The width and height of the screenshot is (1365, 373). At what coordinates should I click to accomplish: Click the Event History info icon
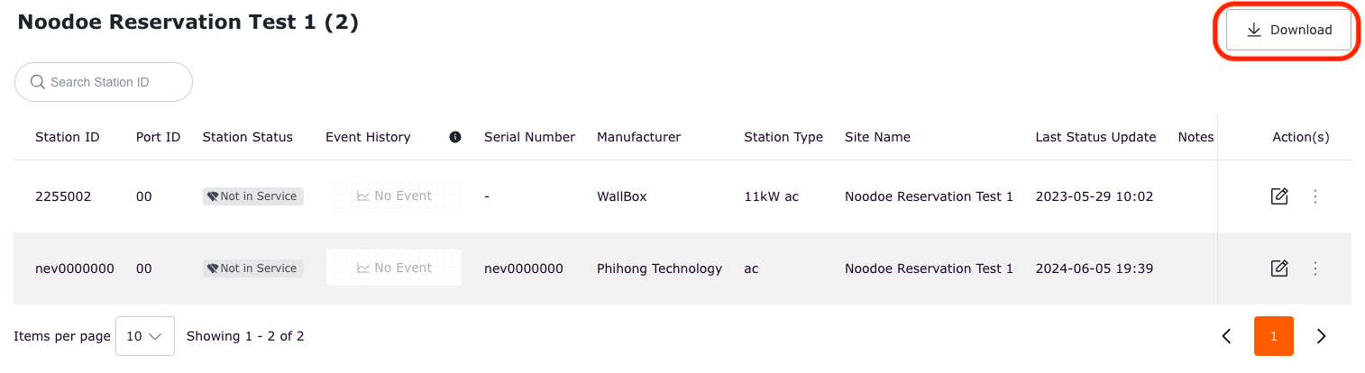click(x=455, y=137)
